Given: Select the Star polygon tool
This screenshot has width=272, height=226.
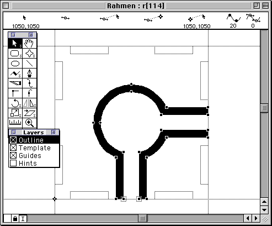Looking at the screenshot, I should pyautogui.click(x=29, y=54).
